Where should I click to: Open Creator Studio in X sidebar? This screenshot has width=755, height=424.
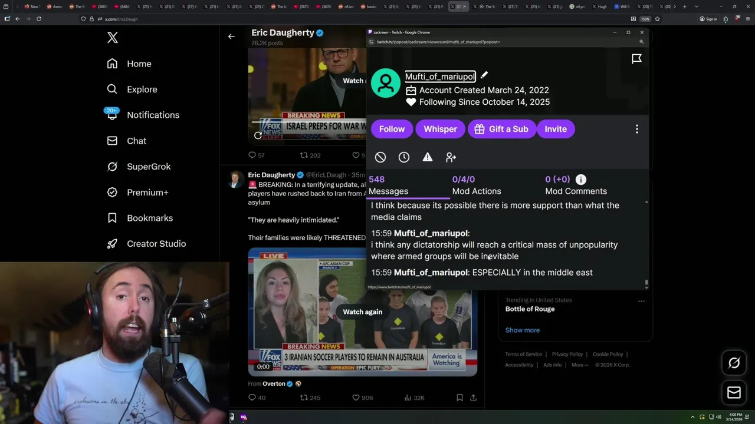click(146, 244)
